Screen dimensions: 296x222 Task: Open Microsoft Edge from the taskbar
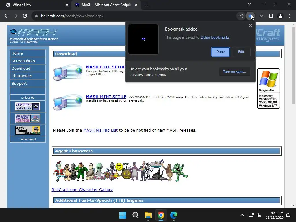[x=174, y=215]
